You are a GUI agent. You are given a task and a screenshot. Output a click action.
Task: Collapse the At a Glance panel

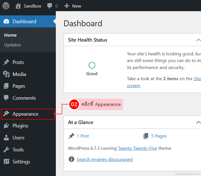point(198,122)
